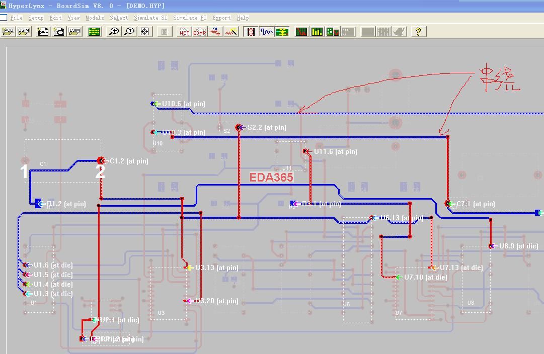The image size is (544, 354).
Task: Click the PCB open board icon
Action: (9, 32)
